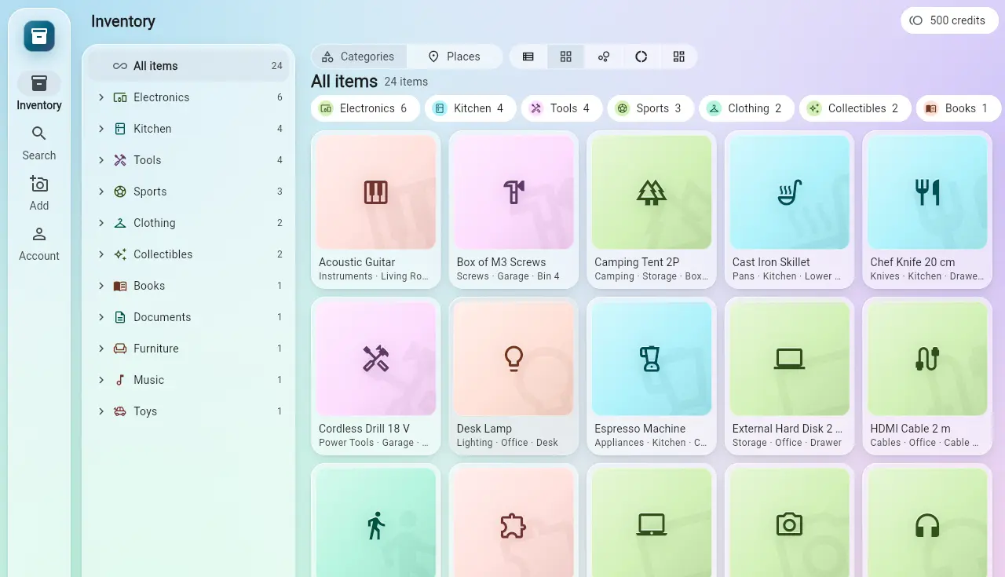Switch to the dashboard tiles view
This screenshot has width=1005, height=577.
click(x=679, y=57)
